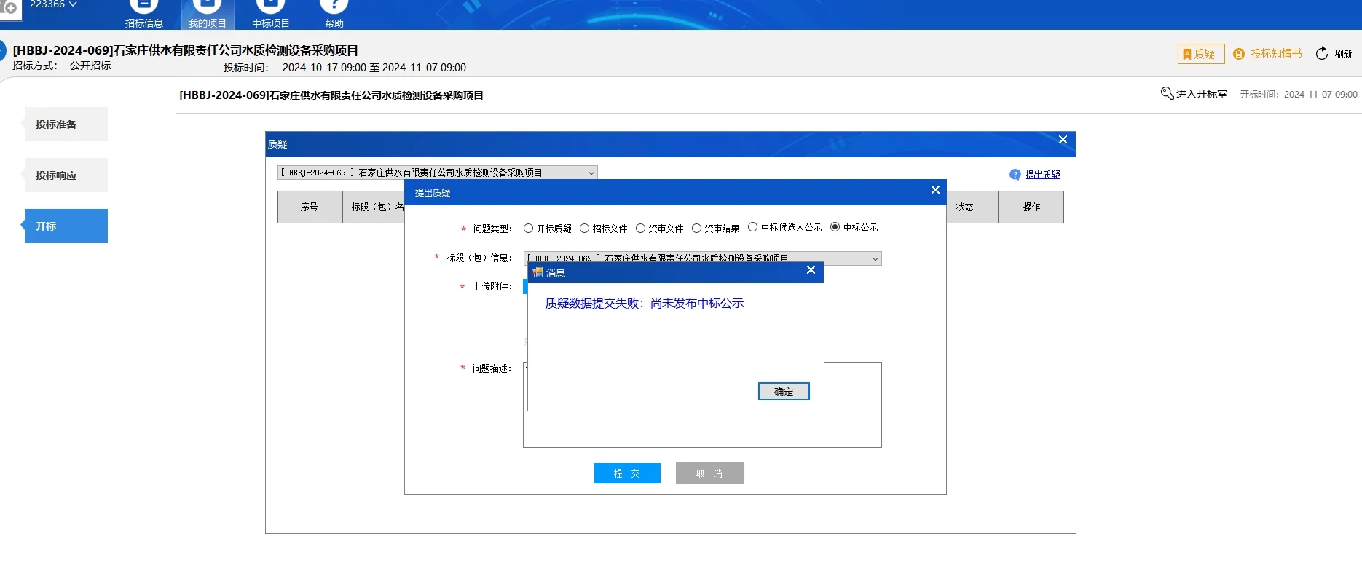Expand the 223366 account dropdown
The width and height of the screenshot is (1362, 586).
(x=53, y=5)
